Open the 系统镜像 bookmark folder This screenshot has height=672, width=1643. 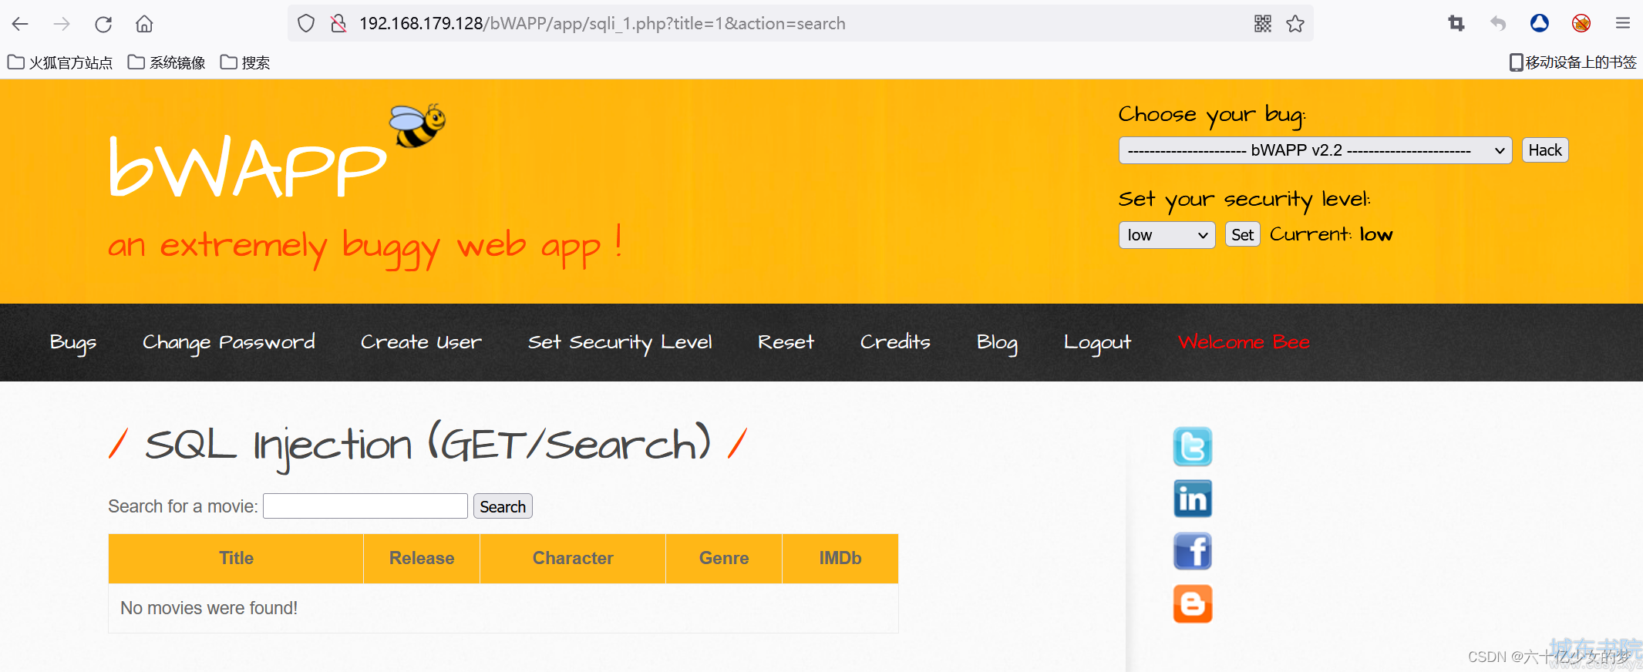coord(167,62)
